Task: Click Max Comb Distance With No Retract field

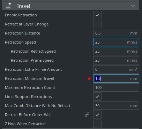Action: pyautogui.click(x=116, y=106)
